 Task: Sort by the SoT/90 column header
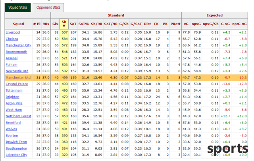111,24
